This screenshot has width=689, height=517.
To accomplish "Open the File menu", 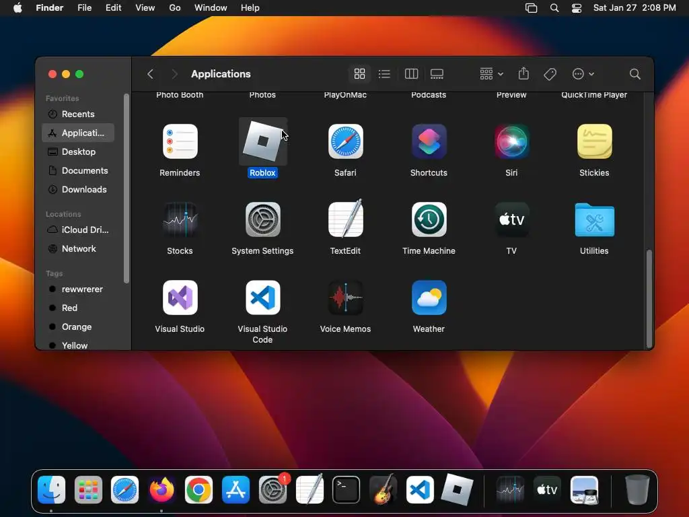I will pyautogui.click(x=84, y=8).
